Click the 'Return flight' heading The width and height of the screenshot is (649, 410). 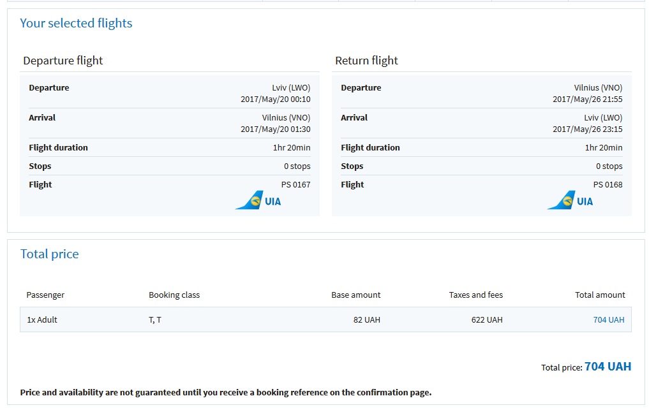(x=366, y=61)
